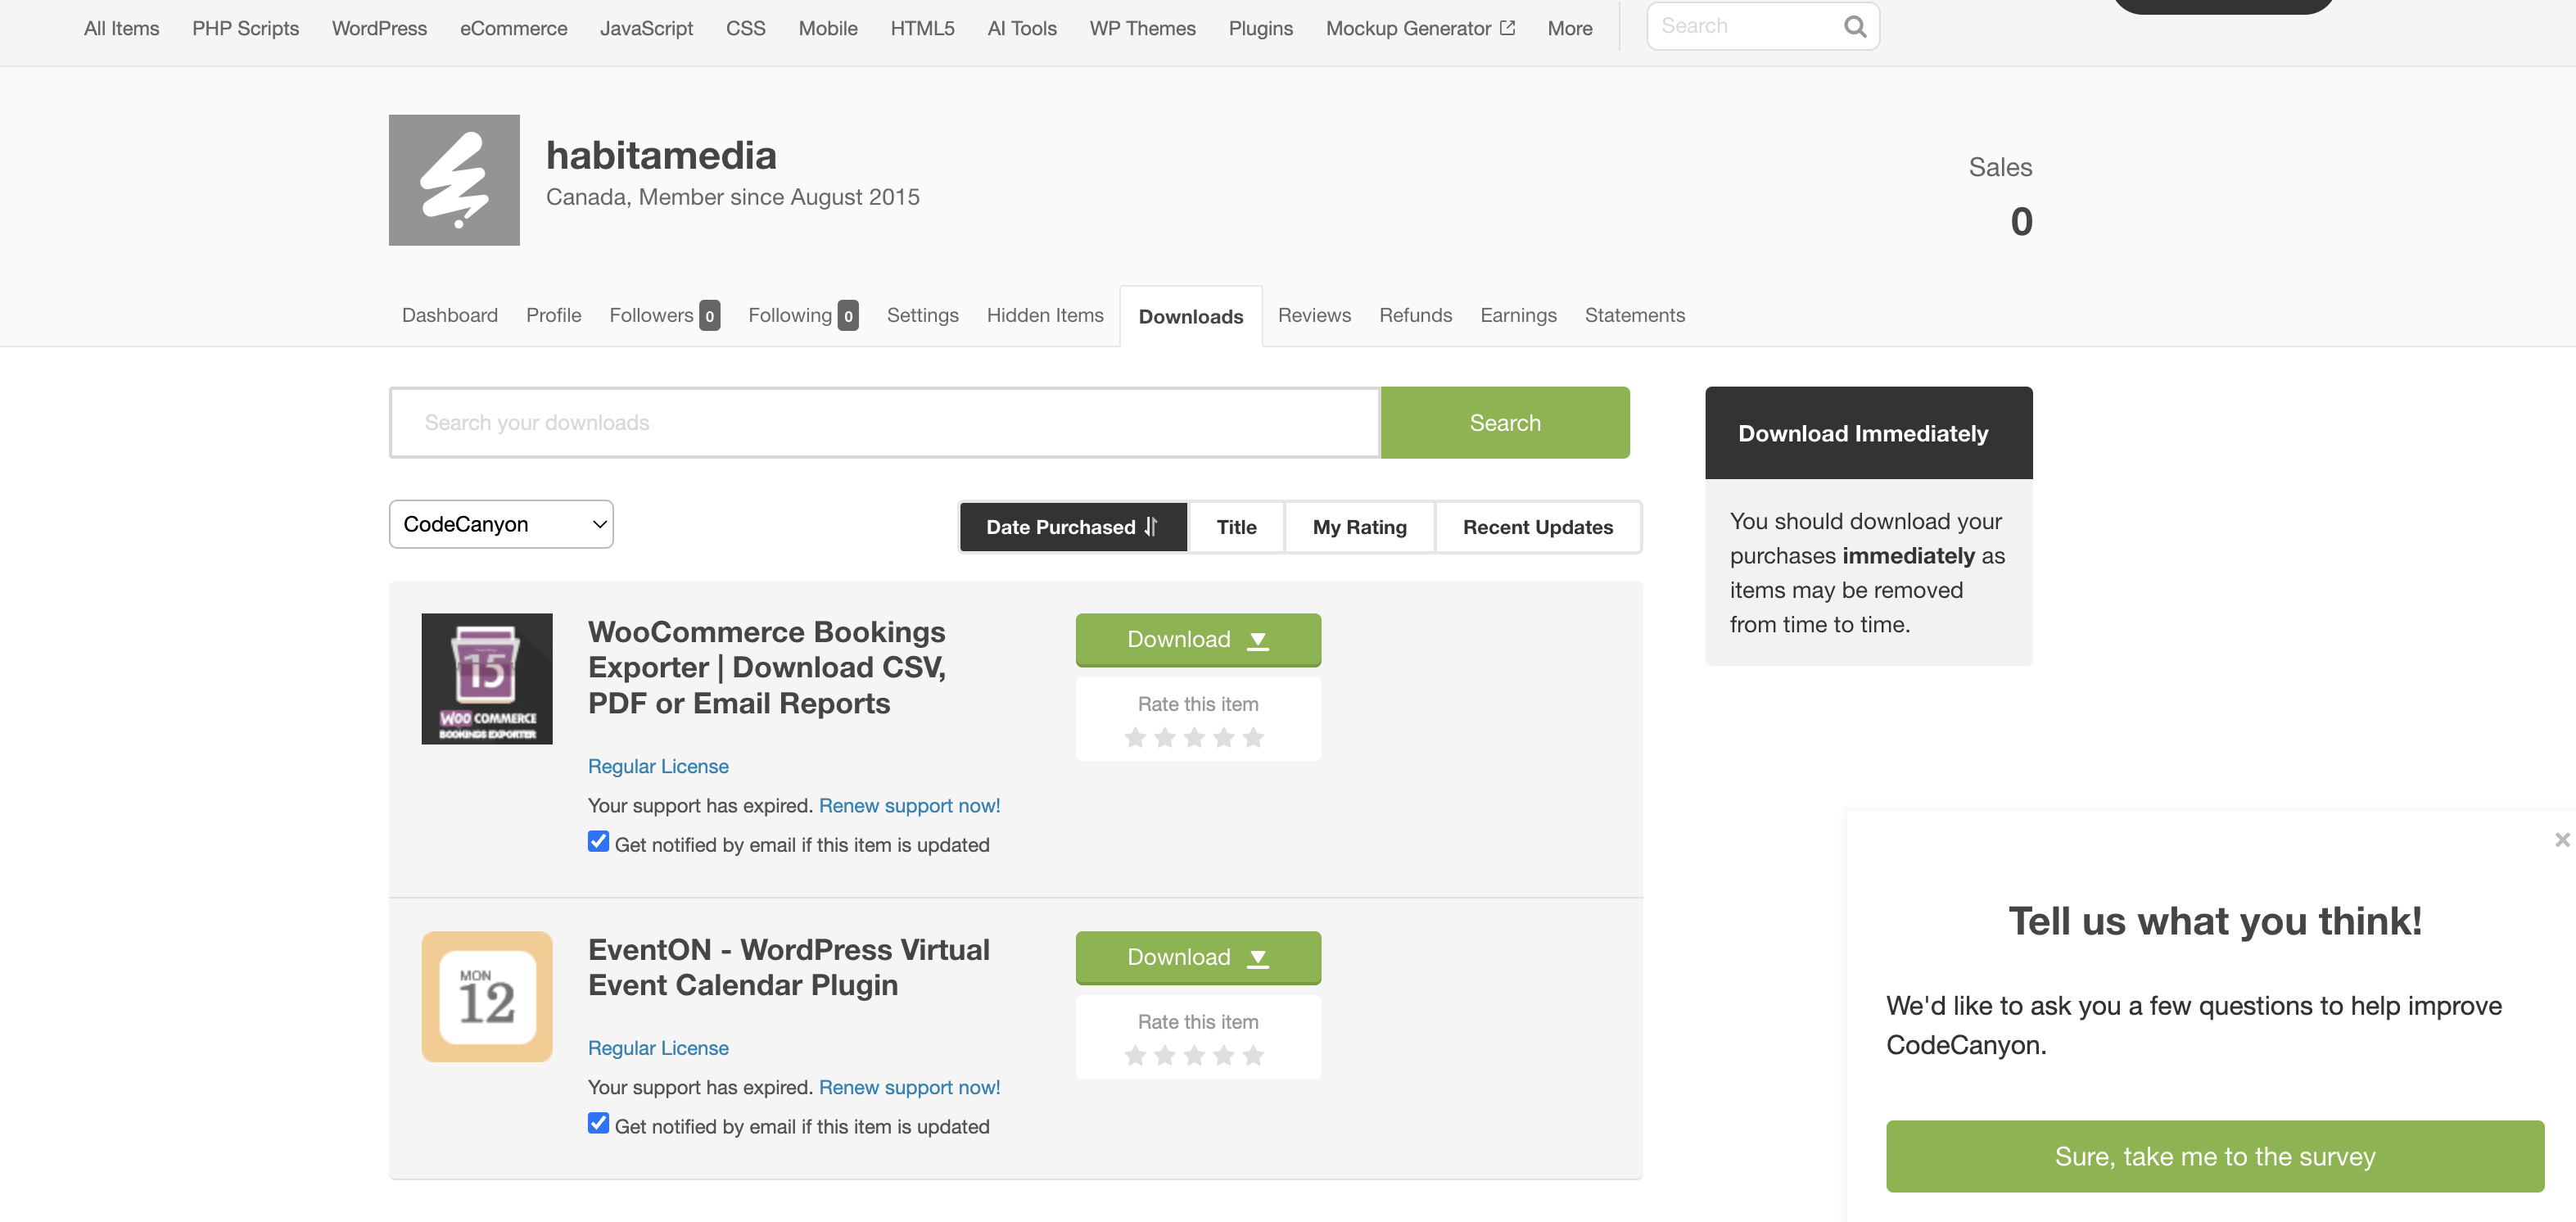Select the Downloads tab
2576x1222 pixels.
pos(1191,317)
